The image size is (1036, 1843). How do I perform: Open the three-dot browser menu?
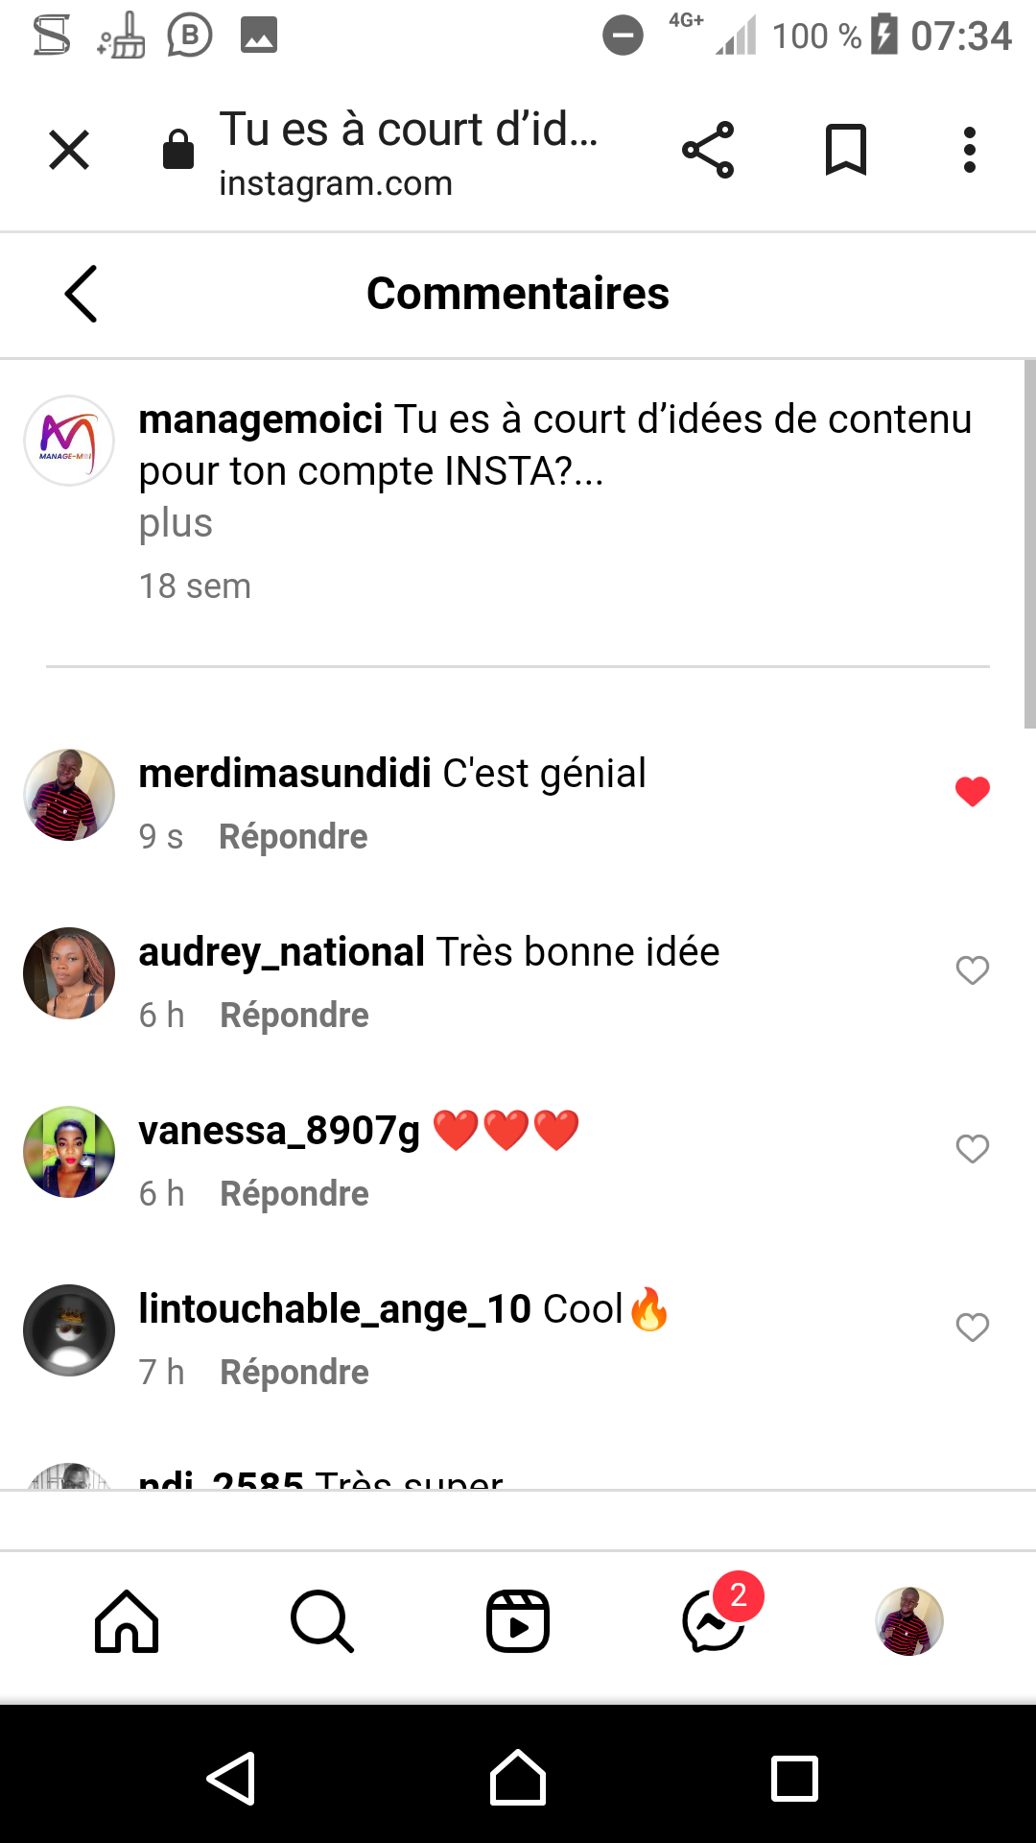pos(970,151)
